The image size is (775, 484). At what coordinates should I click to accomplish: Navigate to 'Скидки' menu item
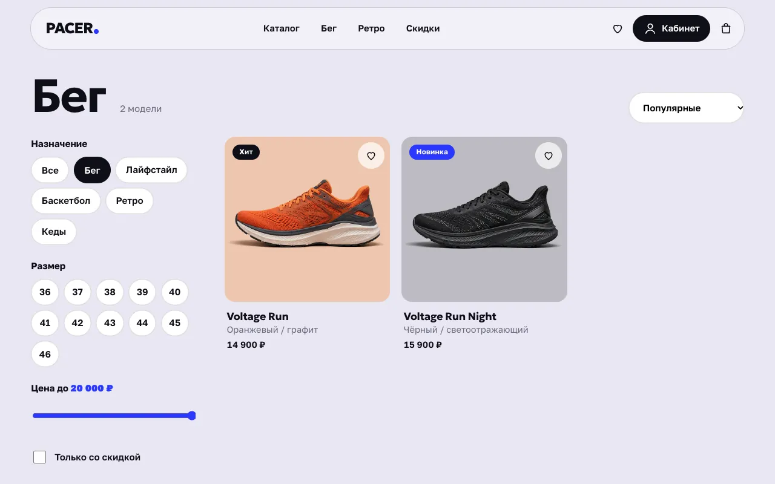click(x=423, y=28)
